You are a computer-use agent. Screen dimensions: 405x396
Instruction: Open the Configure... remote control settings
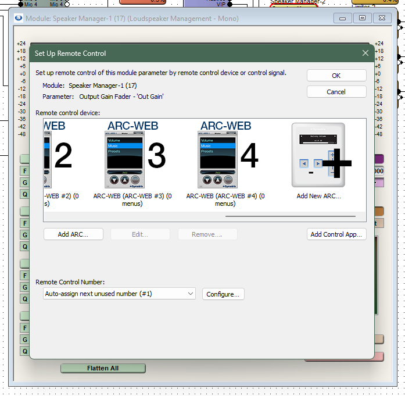(223, 294)
